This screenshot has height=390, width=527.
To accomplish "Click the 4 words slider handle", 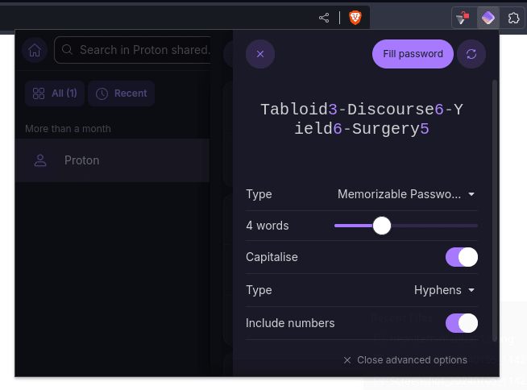I will click(382, 226).
